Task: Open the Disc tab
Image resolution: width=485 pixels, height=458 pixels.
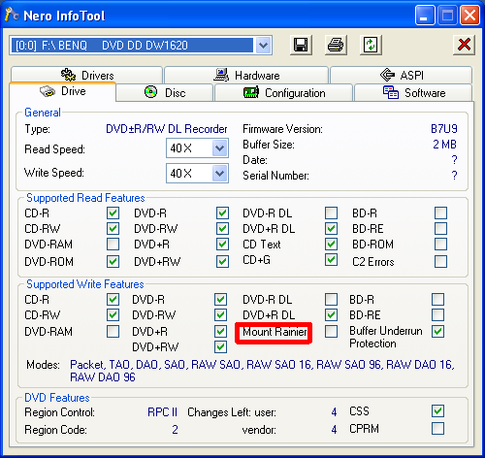Action: [165, 93]
